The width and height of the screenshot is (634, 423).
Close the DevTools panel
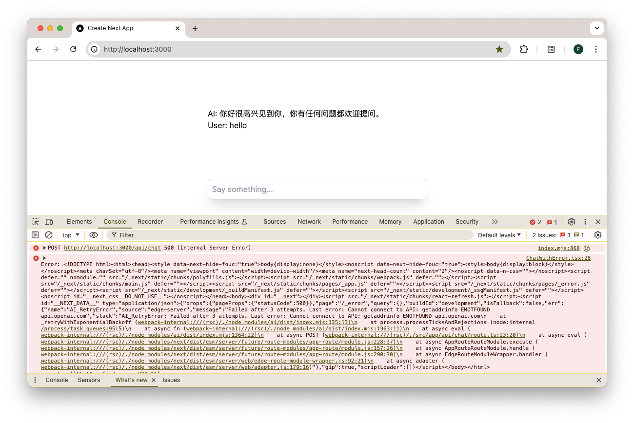coord(598,222)
